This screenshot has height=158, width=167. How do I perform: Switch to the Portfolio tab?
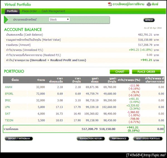click(x=12, y=11)
